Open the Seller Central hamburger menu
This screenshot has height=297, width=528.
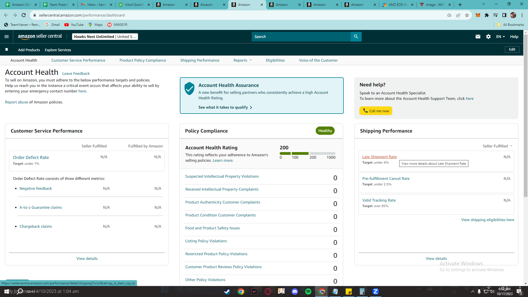click(7, 37)
